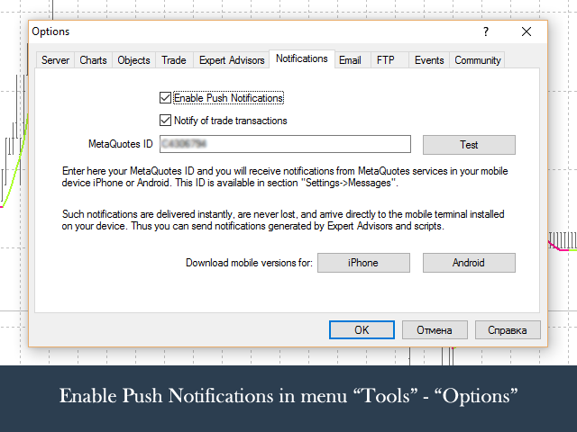Open the Expert Advisors tab
Screen dimensions: 577x432
[232, 60]
